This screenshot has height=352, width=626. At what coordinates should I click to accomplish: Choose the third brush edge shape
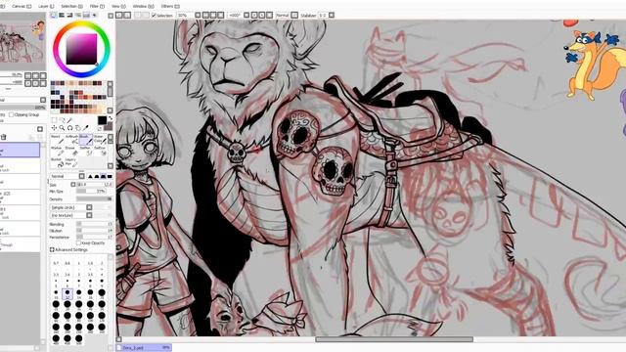coord(103,176)
